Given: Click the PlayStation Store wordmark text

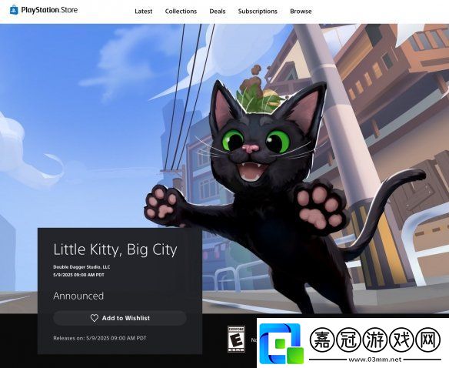Looking at the screenshot, I should click(x=49, y=10).
